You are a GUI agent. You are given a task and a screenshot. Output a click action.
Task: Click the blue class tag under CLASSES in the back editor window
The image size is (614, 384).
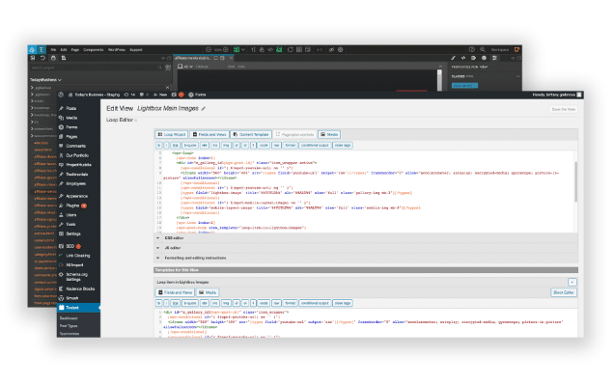click(464, 85)
